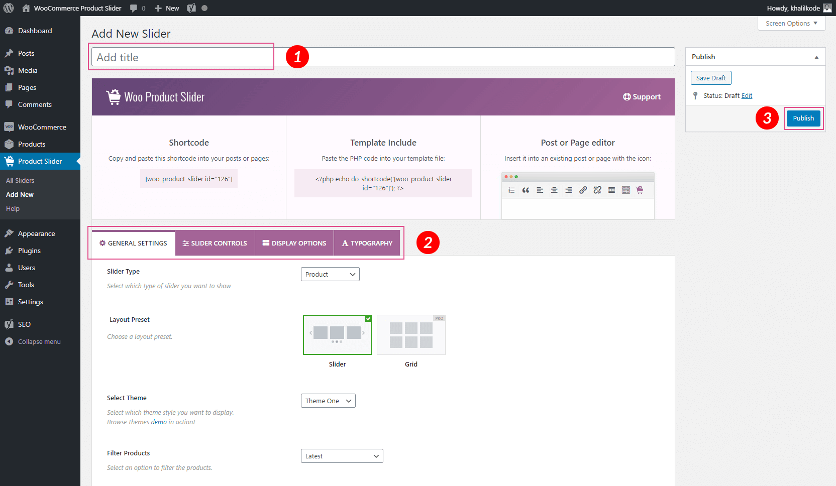Click the Users icon in sidebar

tap(9, 268)
